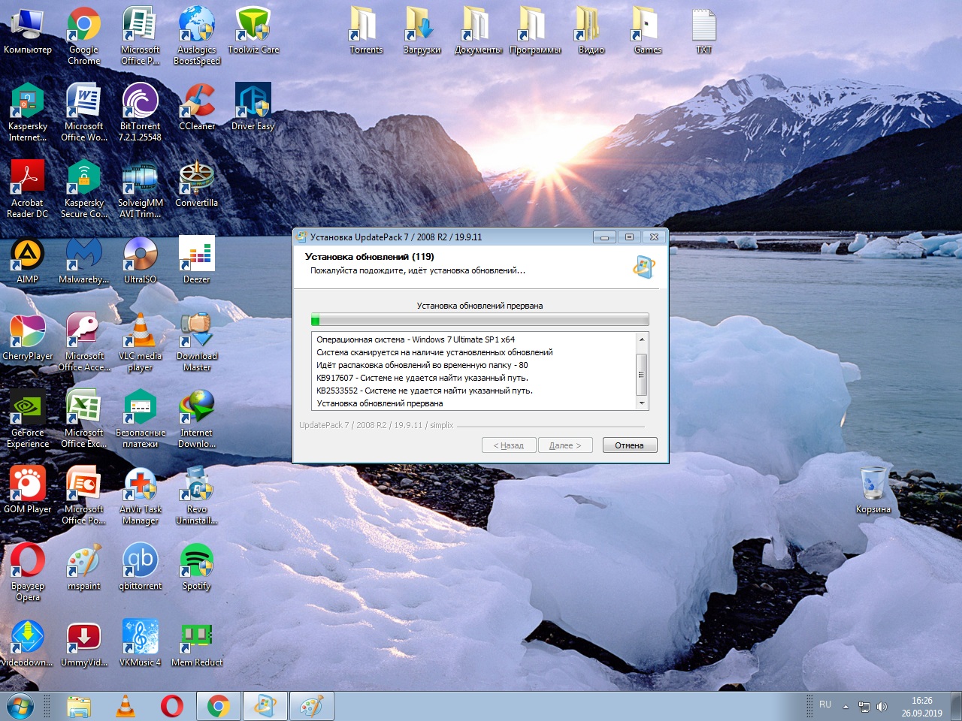This screenshot has width=962, height=721.
Task: Launch AnVir Task Manager shortcut
Action: click(x=141, y=496)
